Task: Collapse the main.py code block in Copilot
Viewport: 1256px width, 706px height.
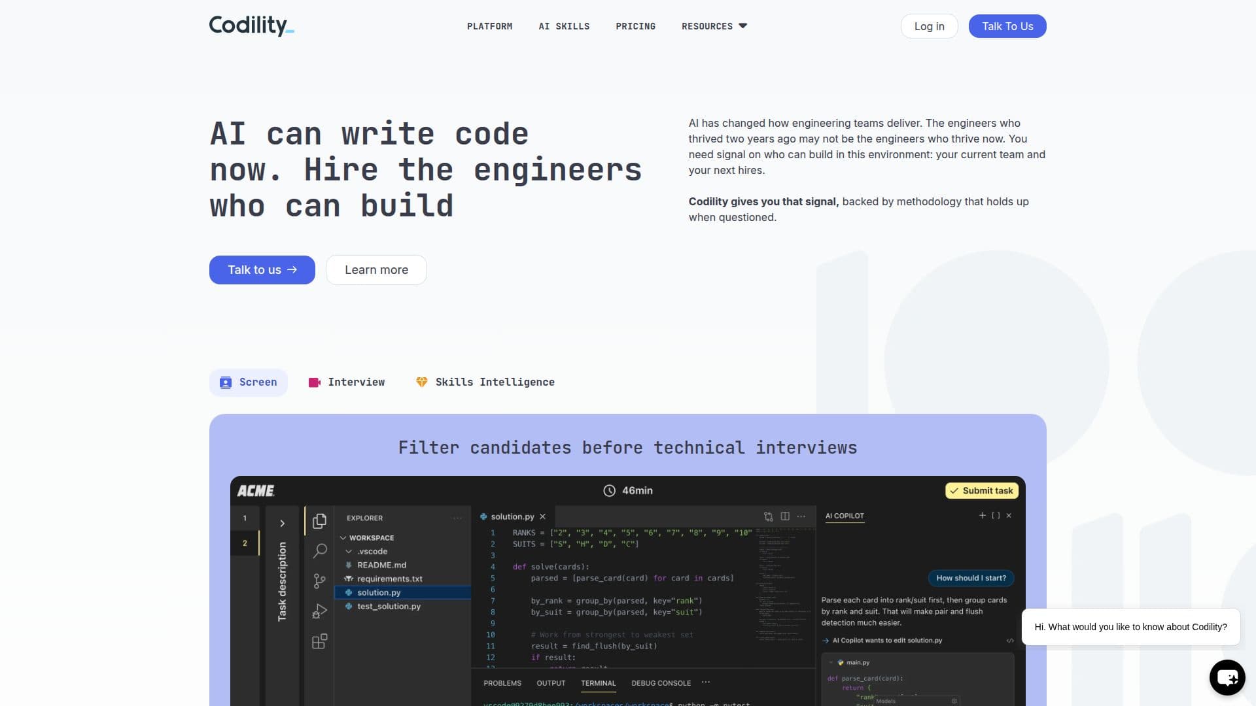Action: pos(831,662)
